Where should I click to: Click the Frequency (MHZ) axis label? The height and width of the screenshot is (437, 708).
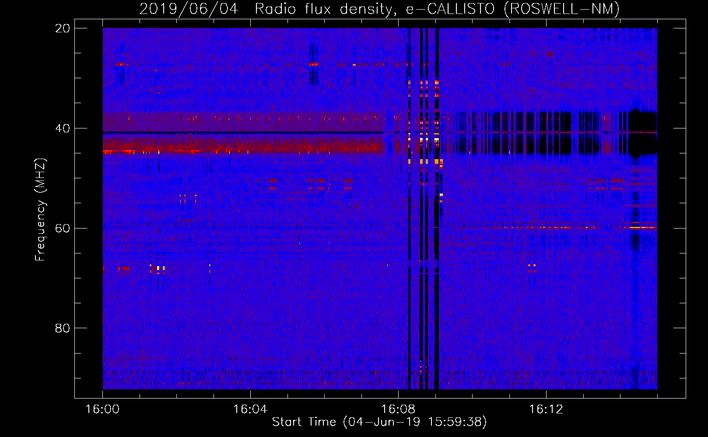[x=40, y=210]
